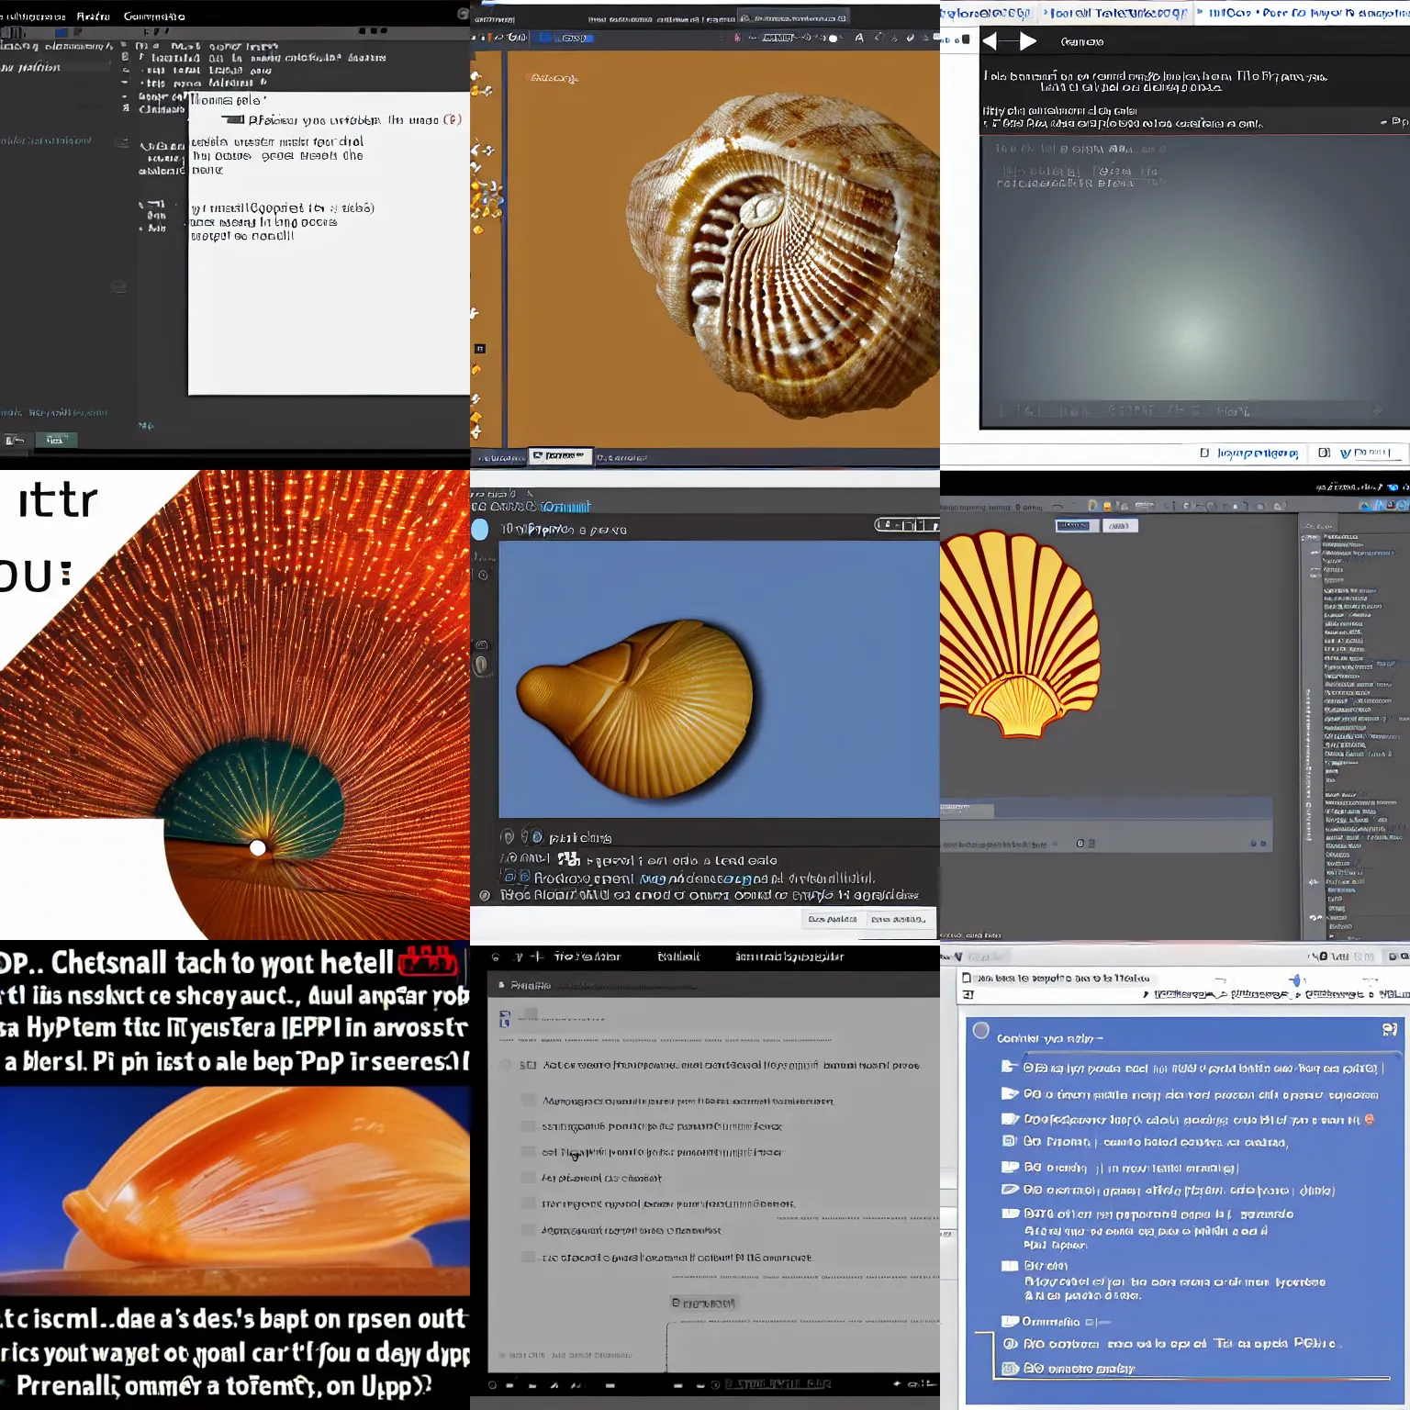The image size is (1410, 1410).
Task: Open the first menu in gray settings panel's menu bar
Action: [587, 957]
